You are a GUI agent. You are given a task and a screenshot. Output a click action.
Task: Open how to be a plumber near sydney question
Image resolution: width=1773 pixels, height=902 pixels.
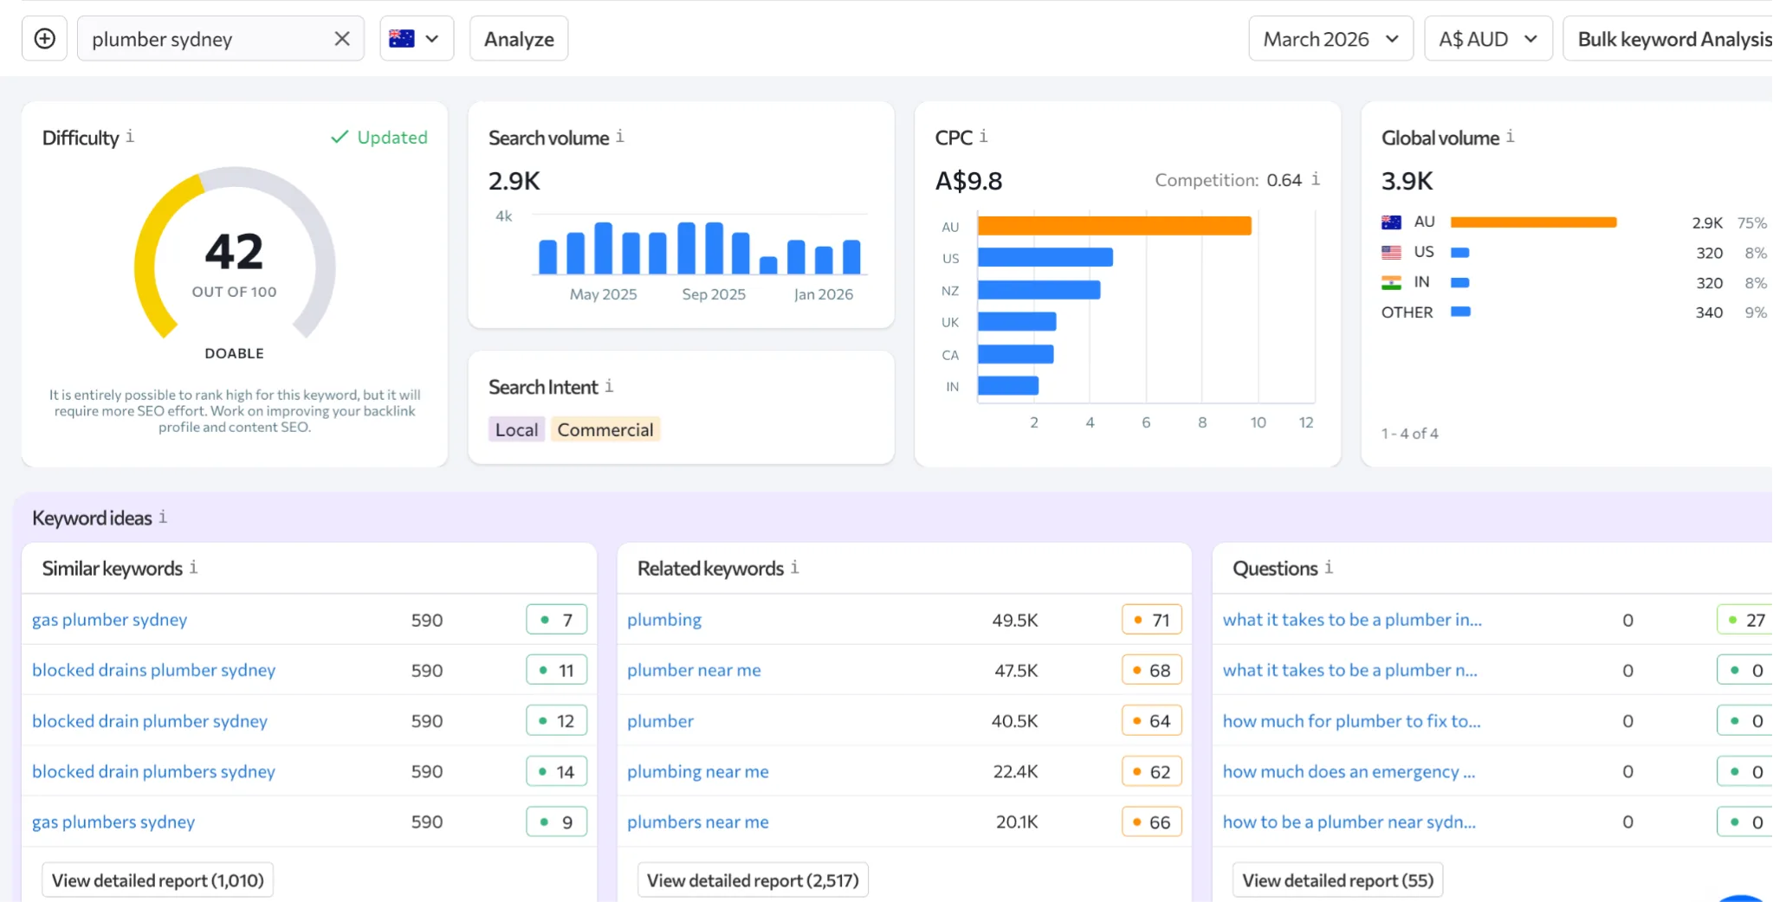[1349, 821]
